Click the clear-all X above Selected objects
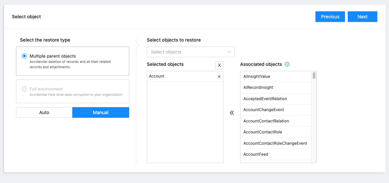 pos(219,65)
